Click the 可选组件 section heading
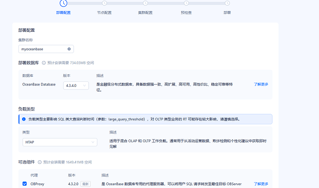 point(26,162)
